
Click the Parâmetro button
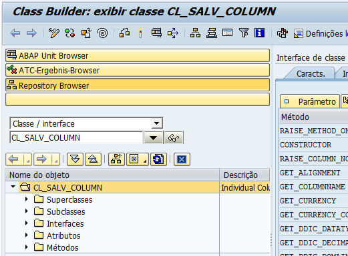[310, 101]
